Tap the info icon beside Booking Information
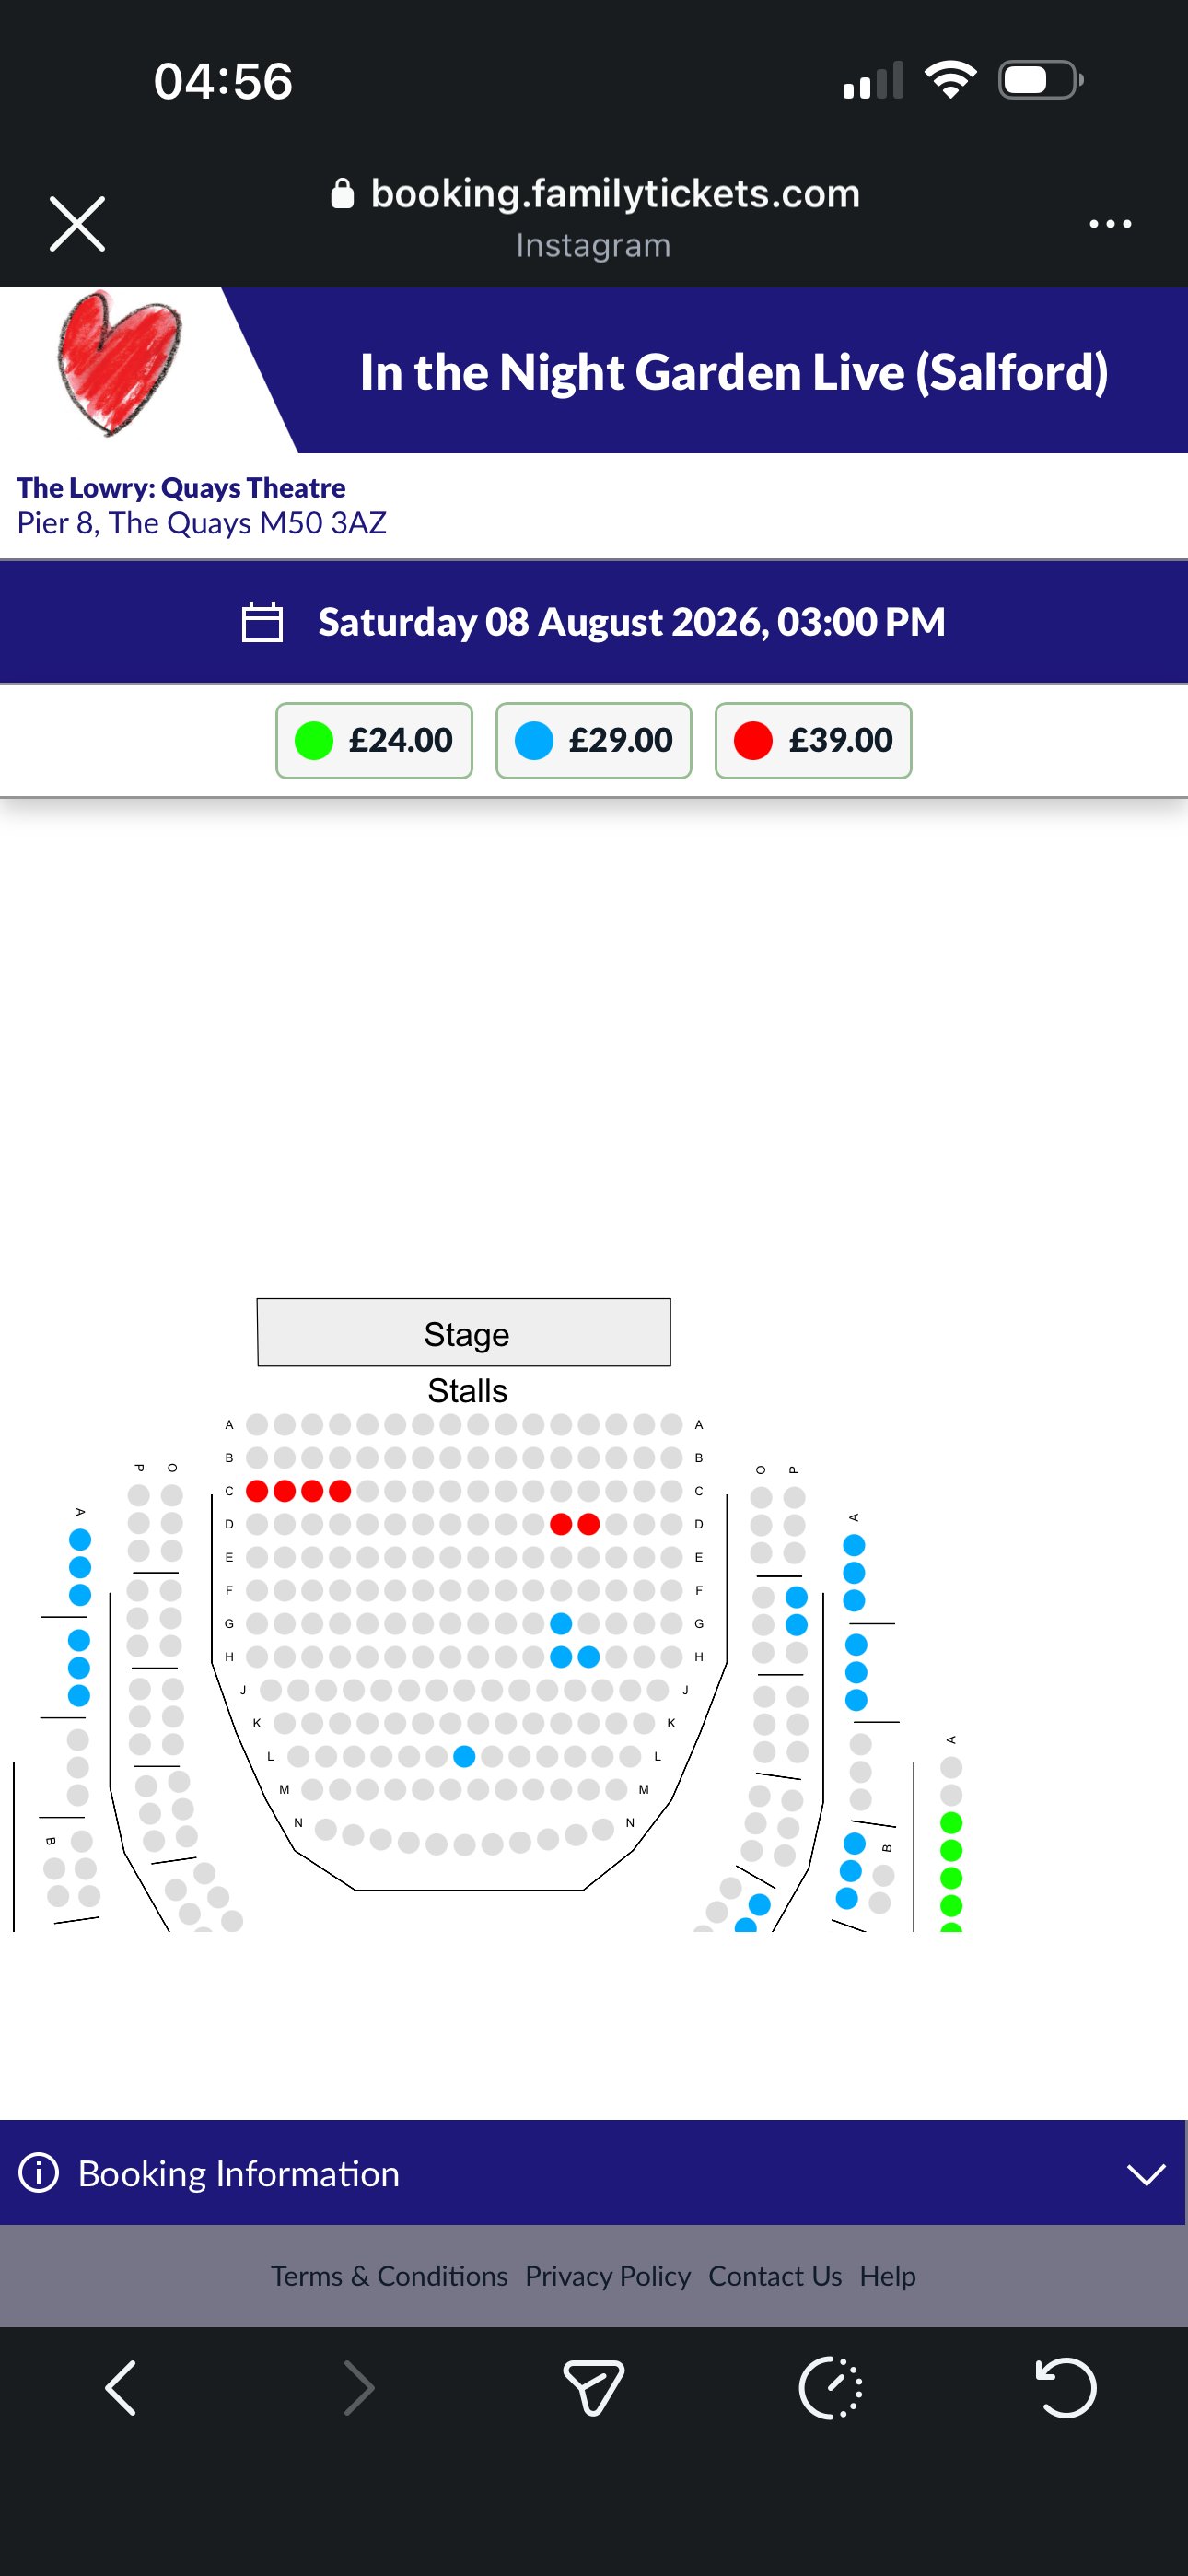This screenshot has height=2576, width=1188. (x=39, y=2173)
